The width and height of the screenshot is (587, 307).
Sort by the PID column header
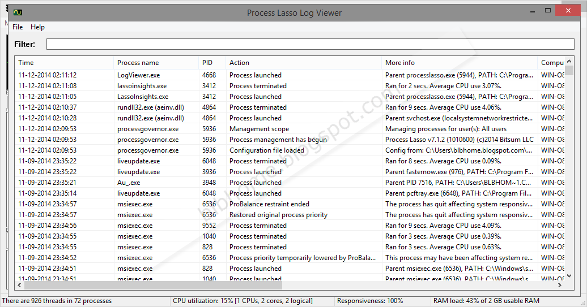click(x=212, y=63)
